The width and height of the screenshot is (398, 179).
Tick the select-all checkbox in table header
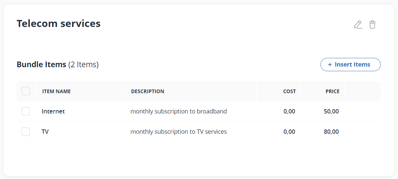26,91
